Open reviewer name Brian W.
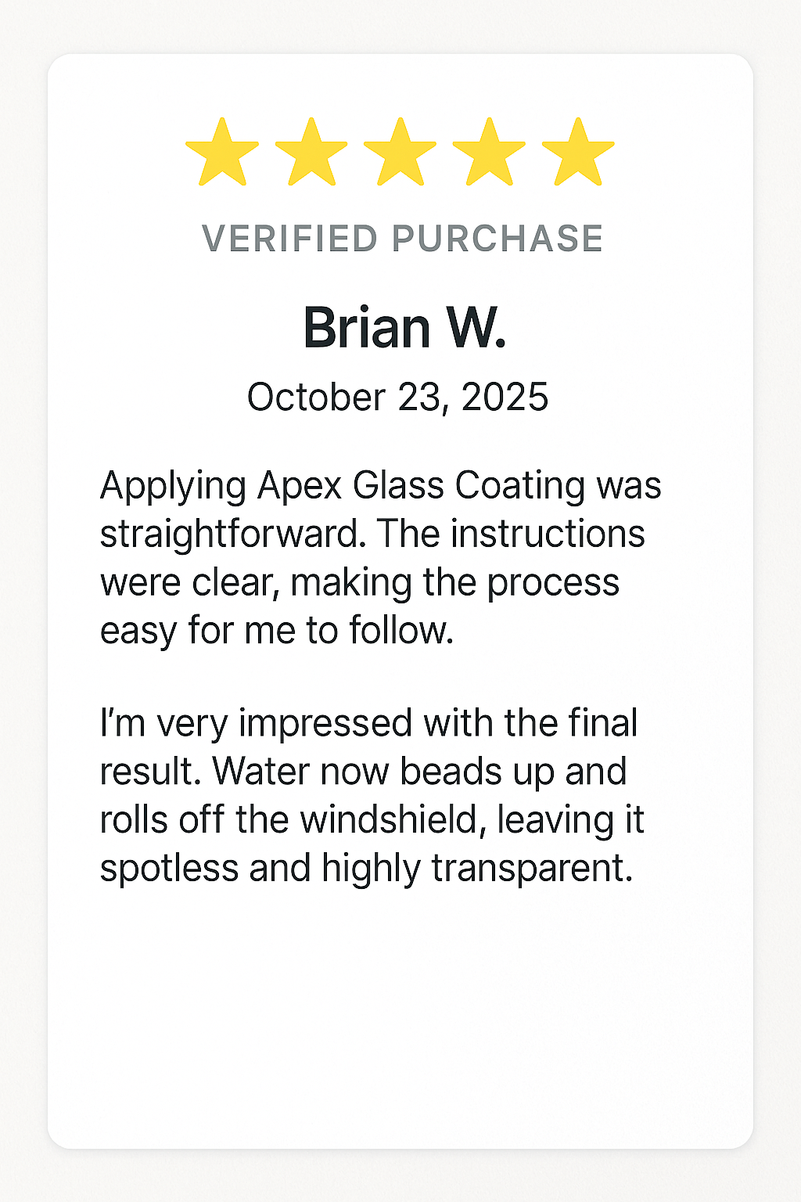This screenshot has width=801, height=1202. click(404, 327)
